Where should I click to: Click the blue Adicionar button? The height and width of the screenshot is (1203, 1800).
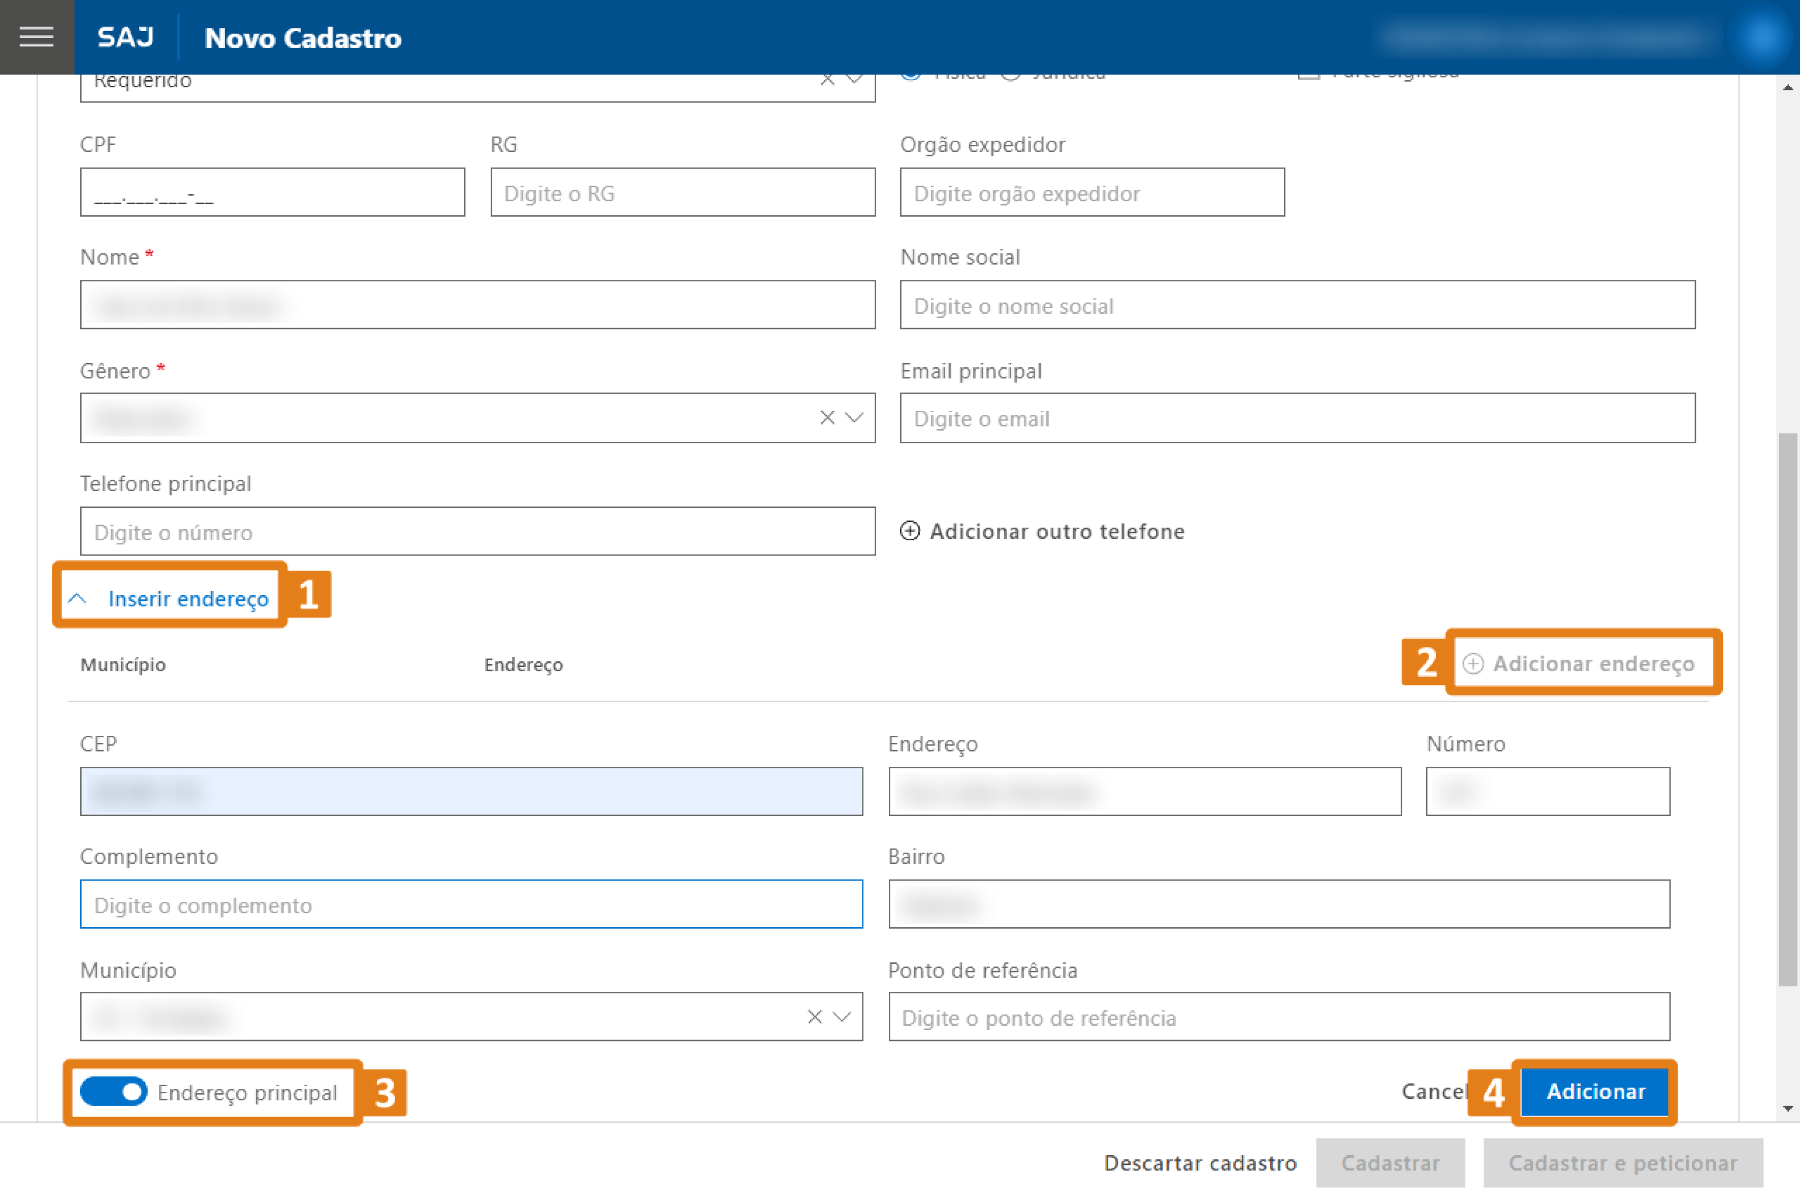[x=1594, y=1092]
